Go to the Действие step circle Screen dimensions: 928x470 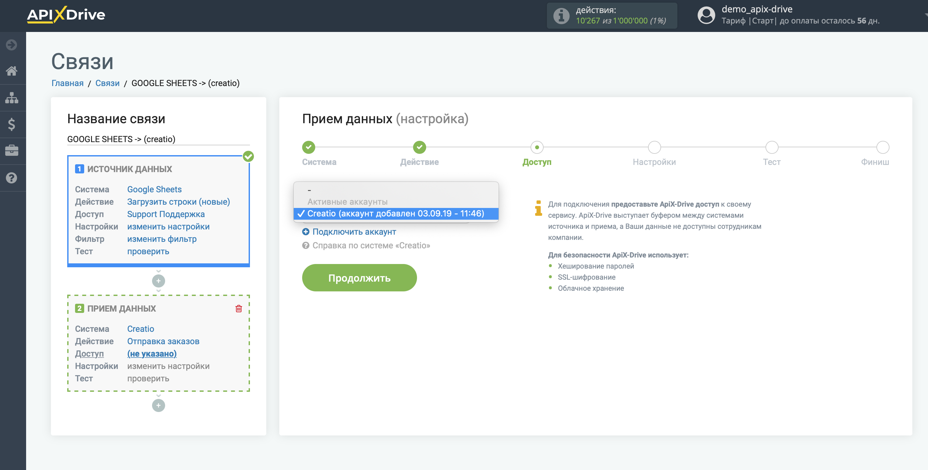[419, 147]
